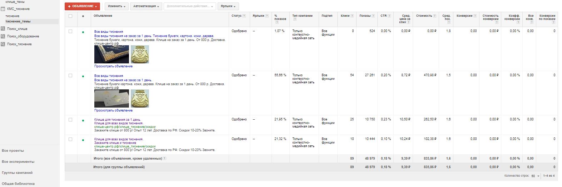Open headline of the ad with 524 impressions
This screenshot has width=562, height=187.
click(x=109, y=32)
